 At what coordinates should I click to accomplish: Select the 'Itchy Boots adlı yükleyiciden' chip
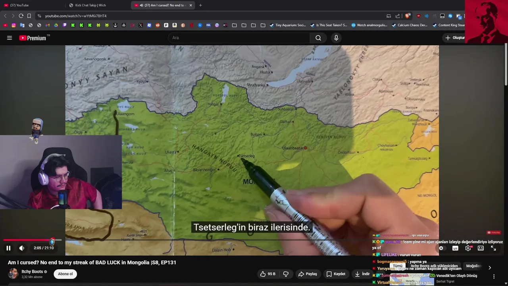click(434, 266)
